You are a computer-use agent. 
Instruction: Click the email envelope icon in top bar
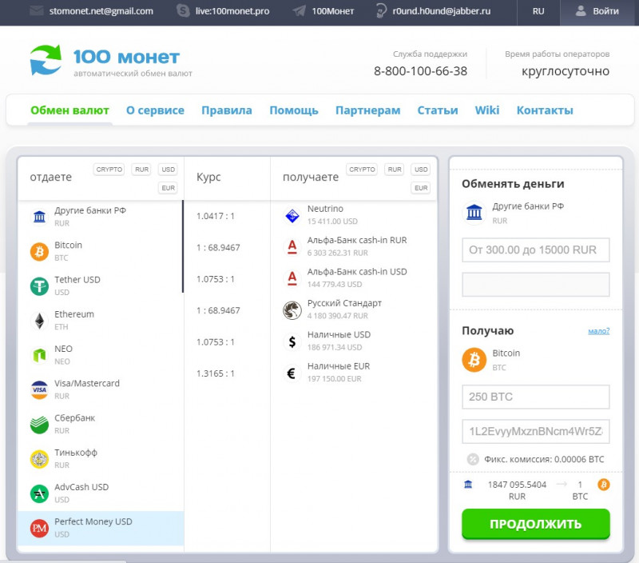(x=37, y=10)
